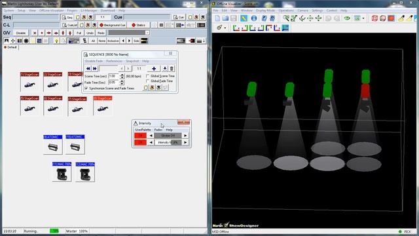
Task: Click the zoom magnifier icon in Visualizer
Action: click(286, 18)
